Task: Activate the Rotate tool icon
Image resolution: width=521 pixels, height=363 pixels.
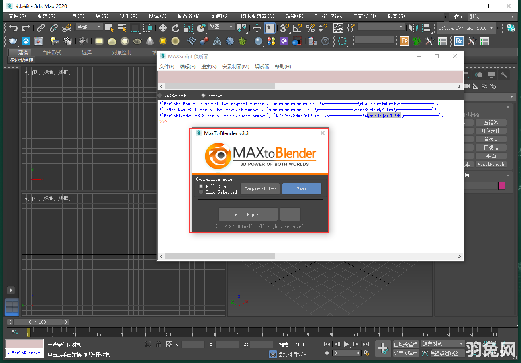Action: pyautogui.click(x=176, y=28)
